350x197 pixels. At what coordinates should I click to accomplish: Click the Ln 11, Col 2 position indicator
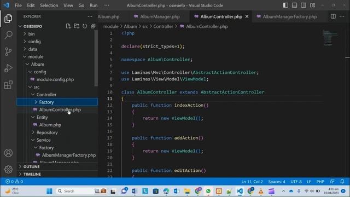(252, 182)
